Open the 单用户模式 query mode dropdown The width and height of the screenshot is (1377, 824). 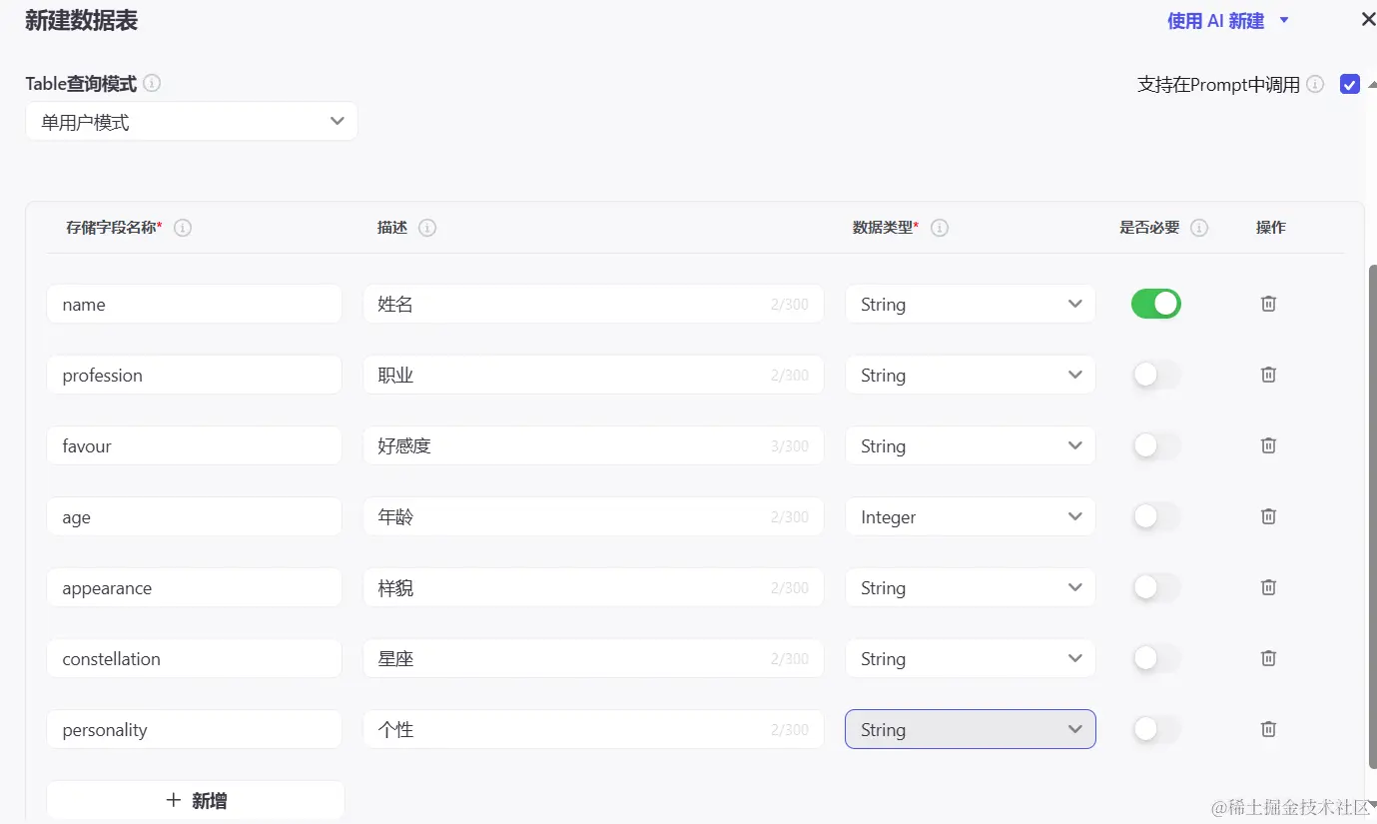pyautogui.click(x=192, y=121)
